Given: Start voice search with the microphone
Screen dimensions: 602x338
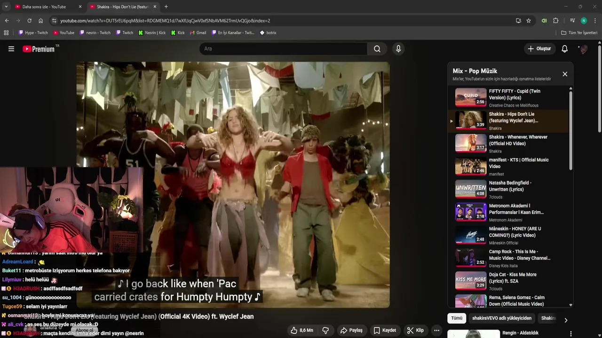Looking at the screenshot, I should (x=398, y=49).
